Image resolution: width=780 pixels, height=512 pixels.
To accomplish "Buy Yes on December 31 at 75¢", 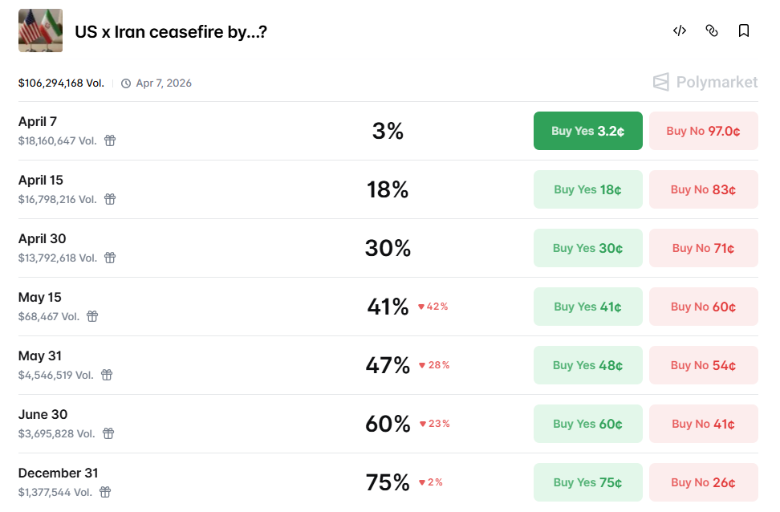I will [587, 482].
